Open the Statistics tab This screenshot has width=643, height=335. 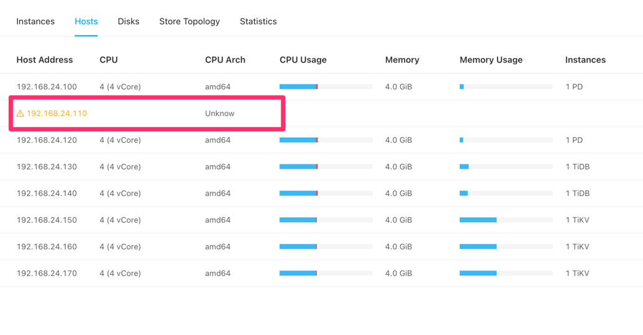pos(258,21)
